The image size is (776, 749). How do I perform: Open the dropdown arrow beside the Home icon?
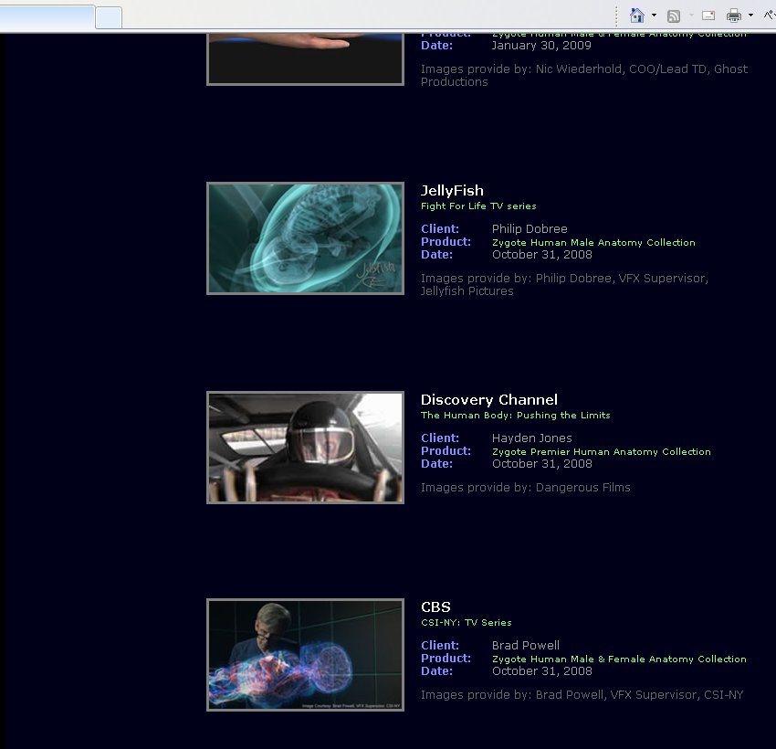654,16
